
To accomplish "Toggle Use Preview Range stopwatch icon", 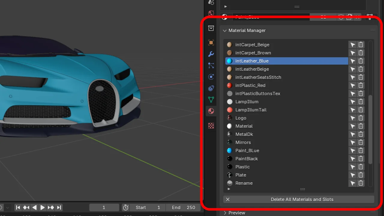I will coord(126,208).
